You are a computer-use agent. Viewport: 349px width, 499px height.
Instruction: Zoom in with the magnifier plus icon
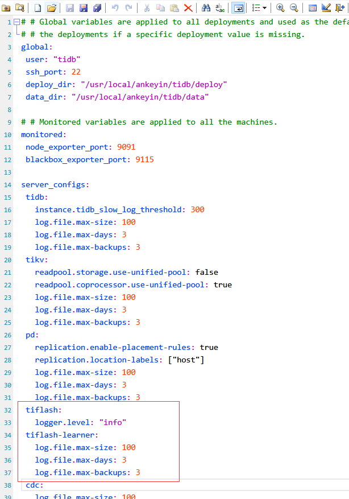tap(280, 7)
